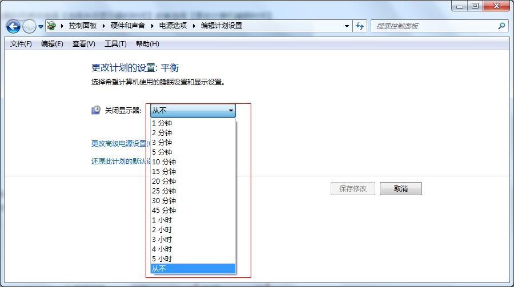This screenshot has height=287, width=514.
Task: Select 3 小时 from the dropdown list
Action: click(x=193, y=240)
